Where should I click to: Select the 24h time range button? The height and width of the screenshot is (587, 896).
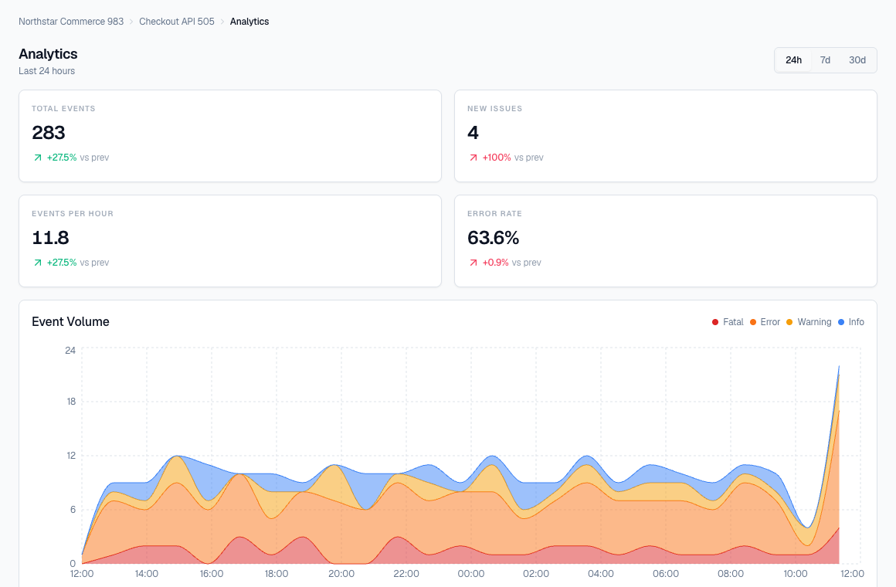tap(793, 59)
